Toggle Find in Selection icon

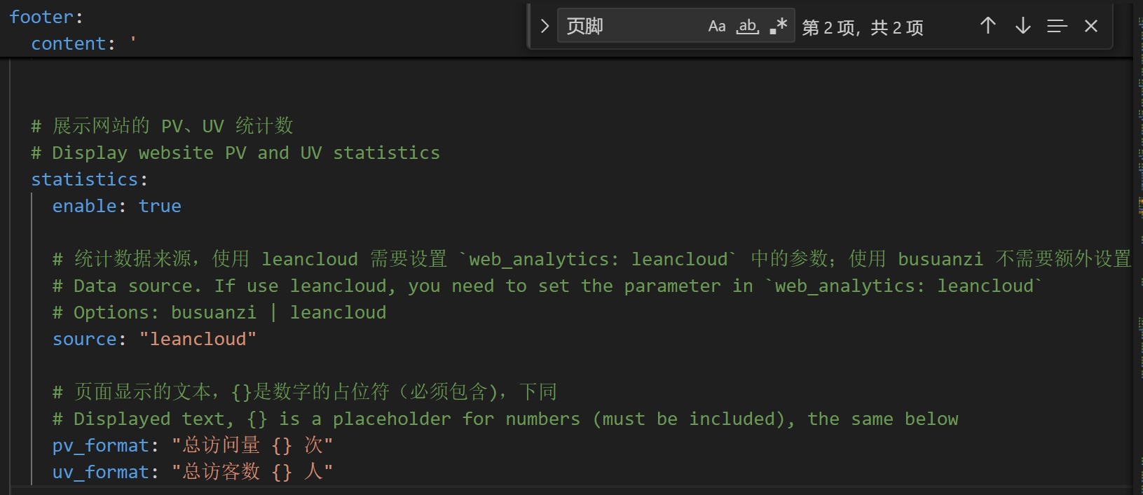point(1057,27)
